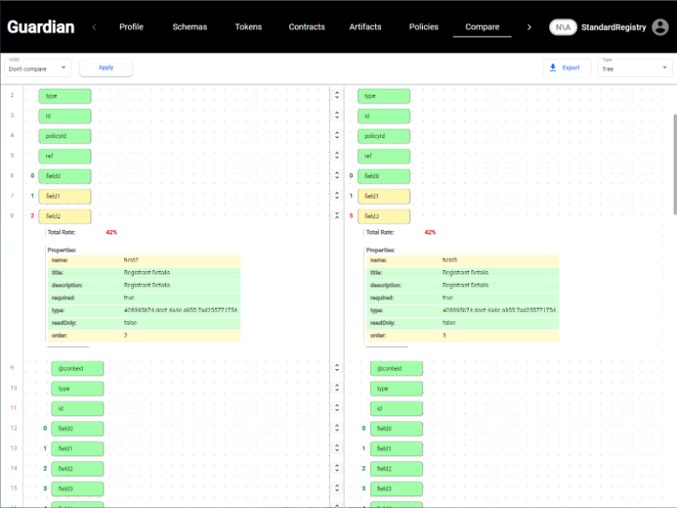Click the N\A status badge
The height and width of the screenshot is (508, 677).
pyautogui.click(x=563, y=27)
